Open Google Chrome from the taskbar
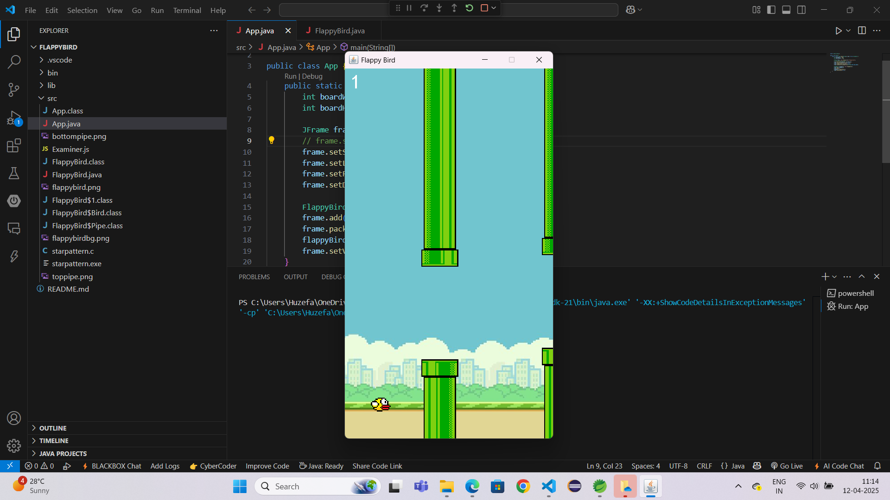Image resolution: width=890 pixels, height=500 pixels. point(523,487)
